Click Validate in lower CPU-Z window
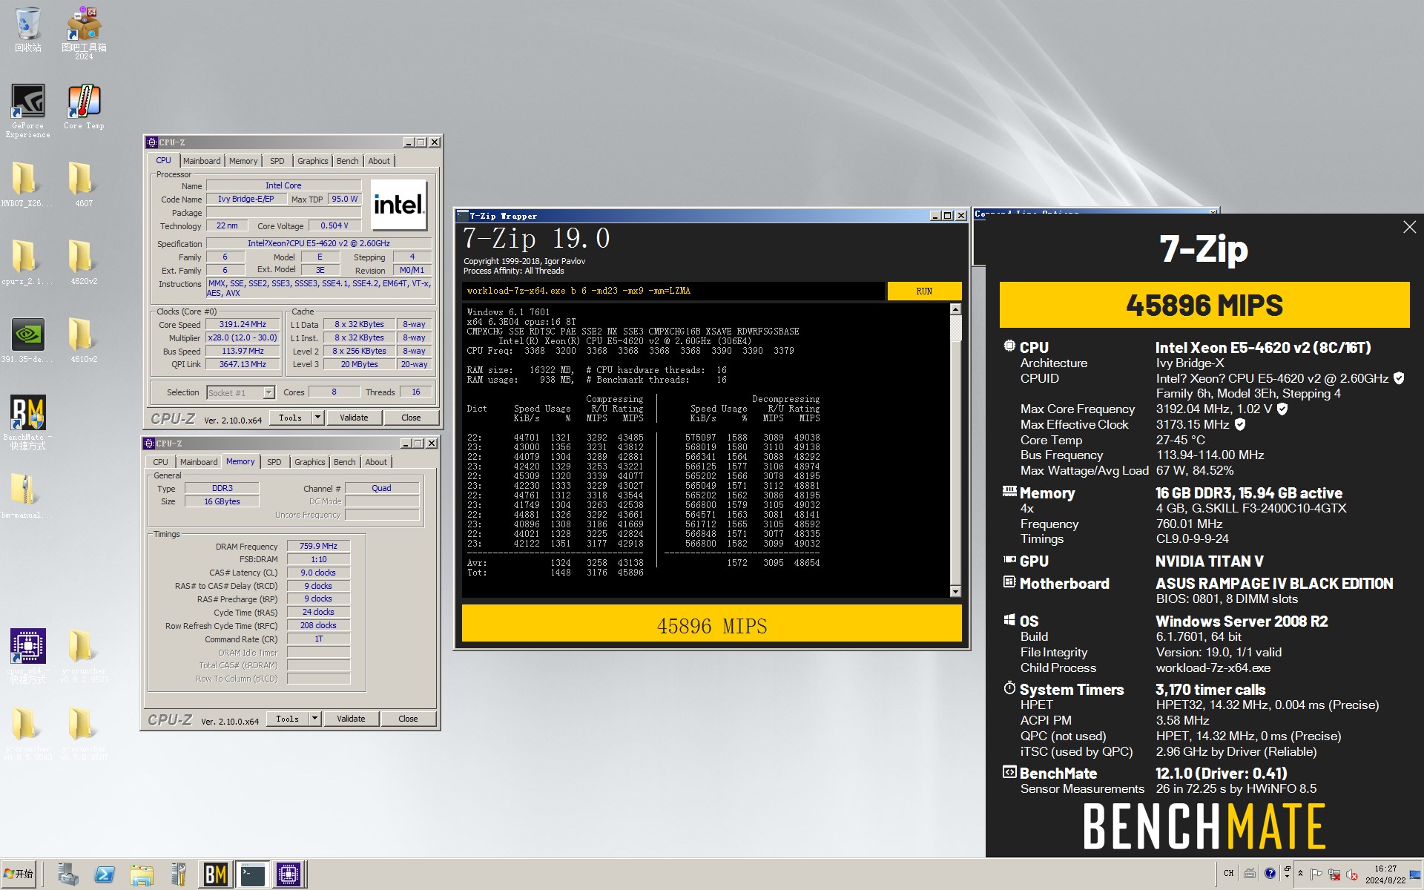The width and height of the screenshot is (1424, 890). coord(351,719)
